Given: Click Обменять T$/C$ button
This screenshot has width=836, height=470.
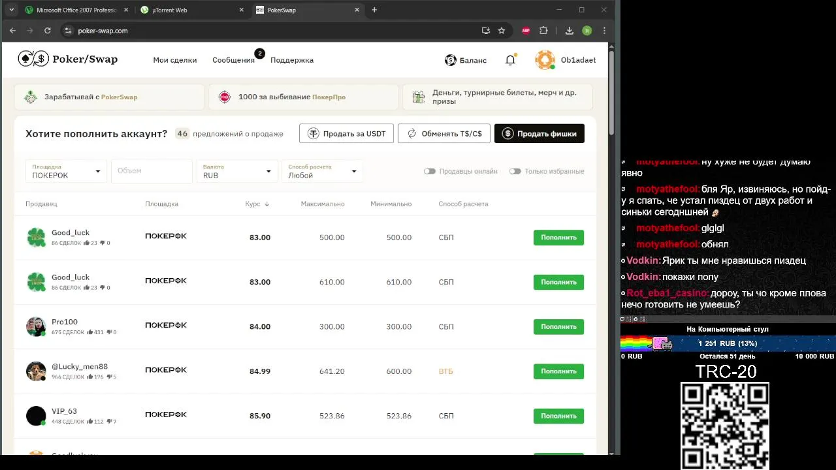Looking at the screenshot, I should point(444,134).
